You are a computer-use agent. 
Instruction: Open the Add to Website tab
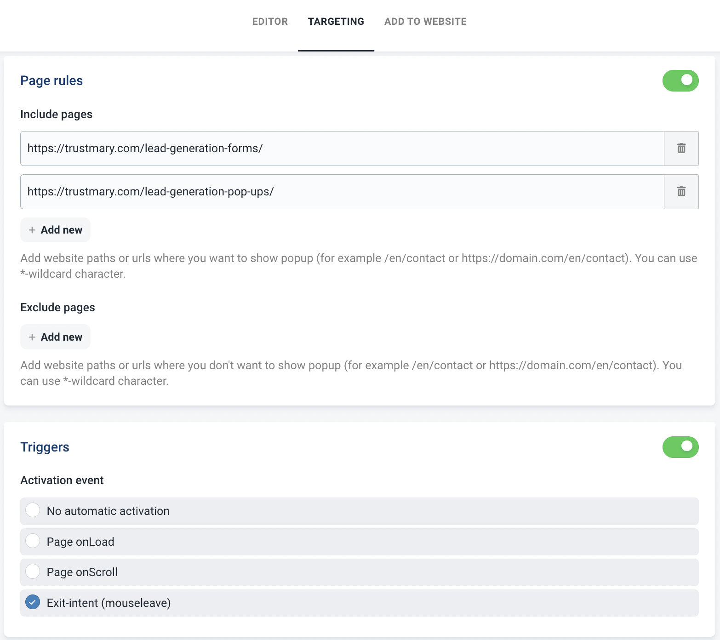425,22
